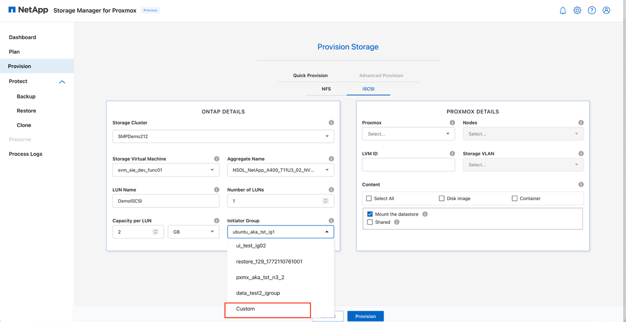Viewport: 626px width, 322px height.
Task: Open the notifications bell
Action: point(562,10)
